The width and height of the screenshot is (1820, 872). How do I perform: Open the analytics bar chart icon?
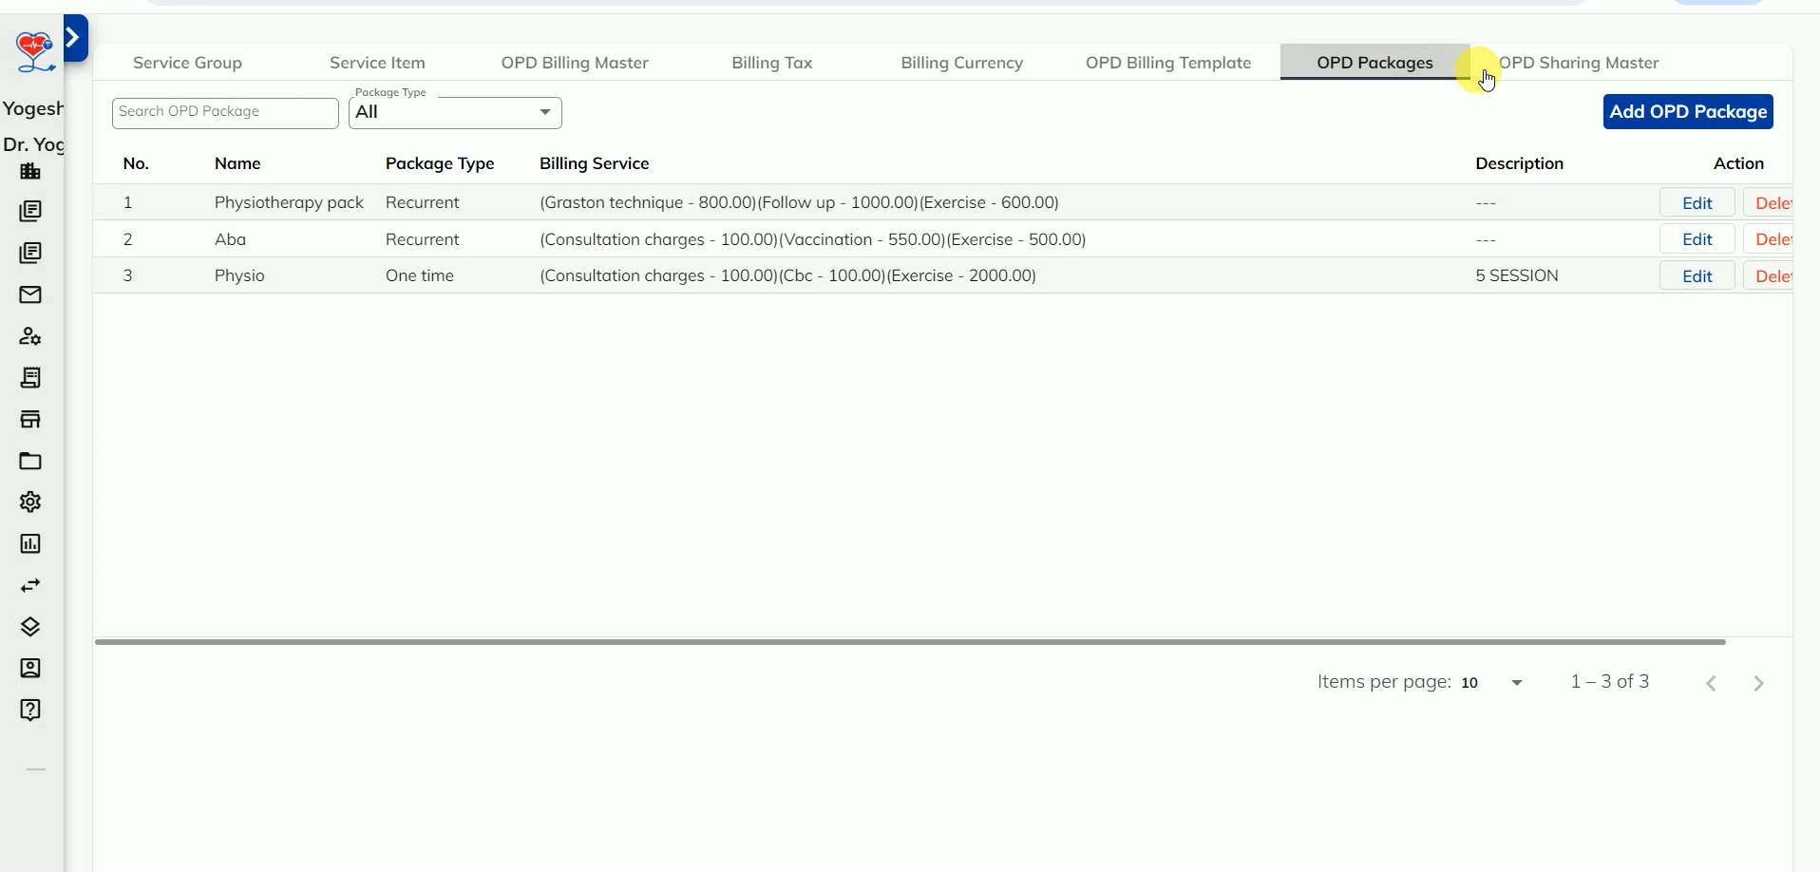click(30, 542)
